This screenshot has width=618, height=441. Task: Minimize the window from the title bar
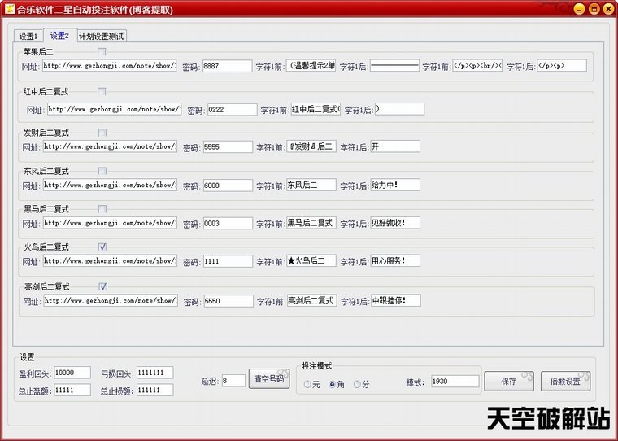(x=579, y=10)
